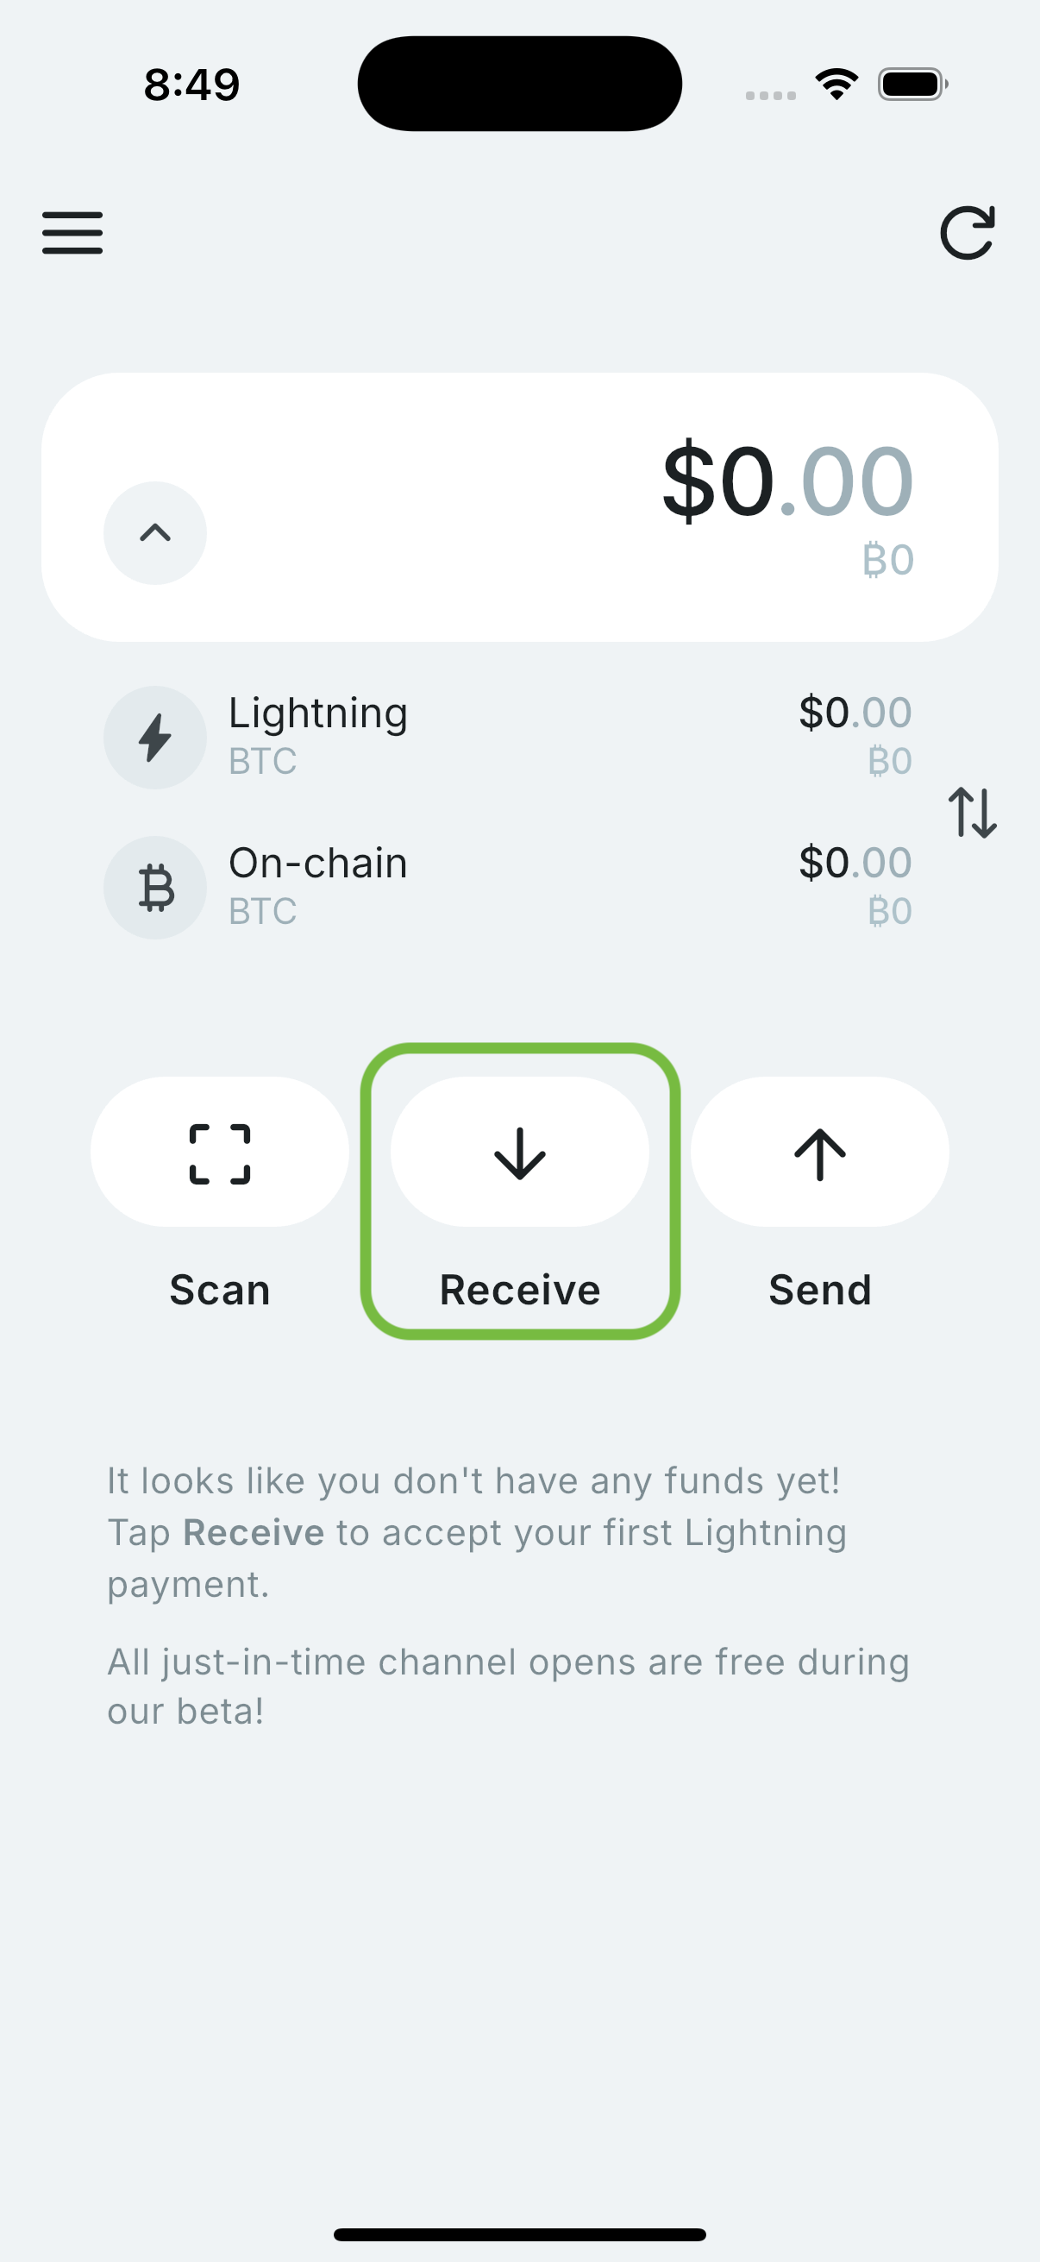Open the hamburger menu
The image size is (1040, 2262).
click(72, 233)
